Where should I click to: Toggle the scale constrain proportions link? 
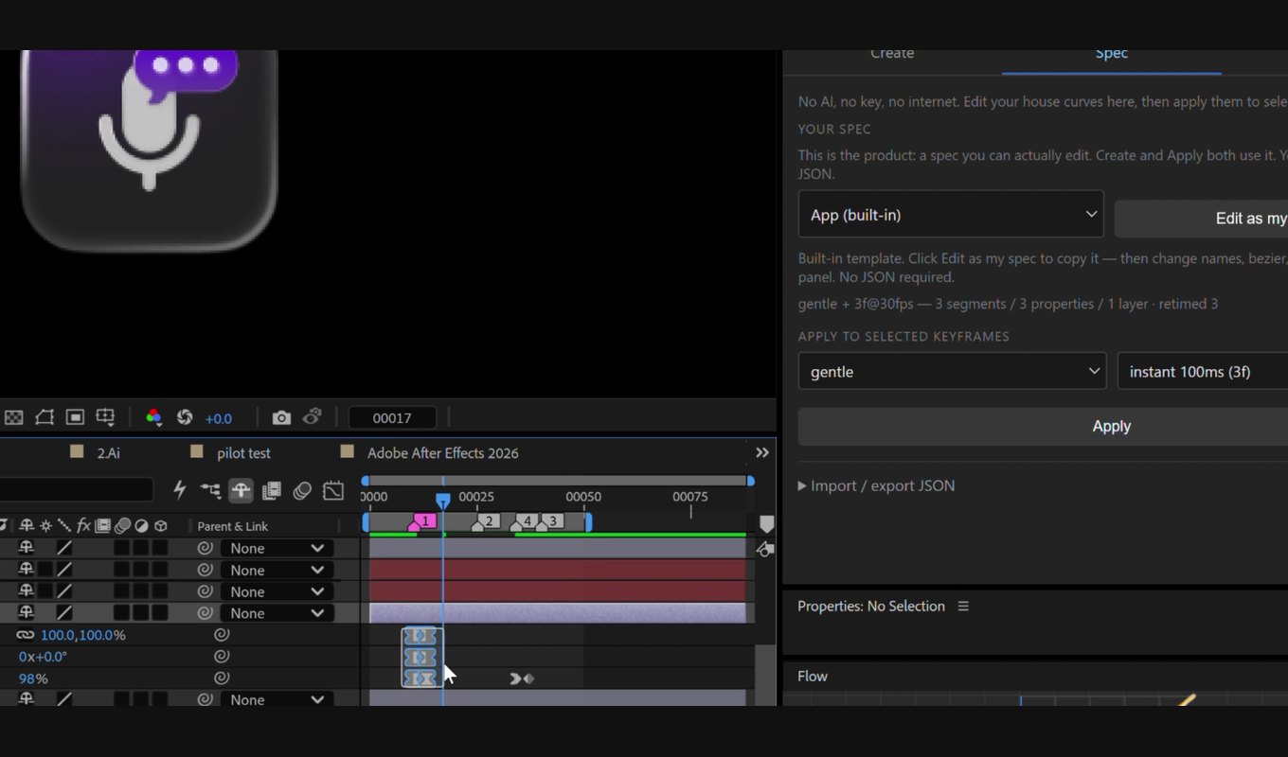(25, 635)
